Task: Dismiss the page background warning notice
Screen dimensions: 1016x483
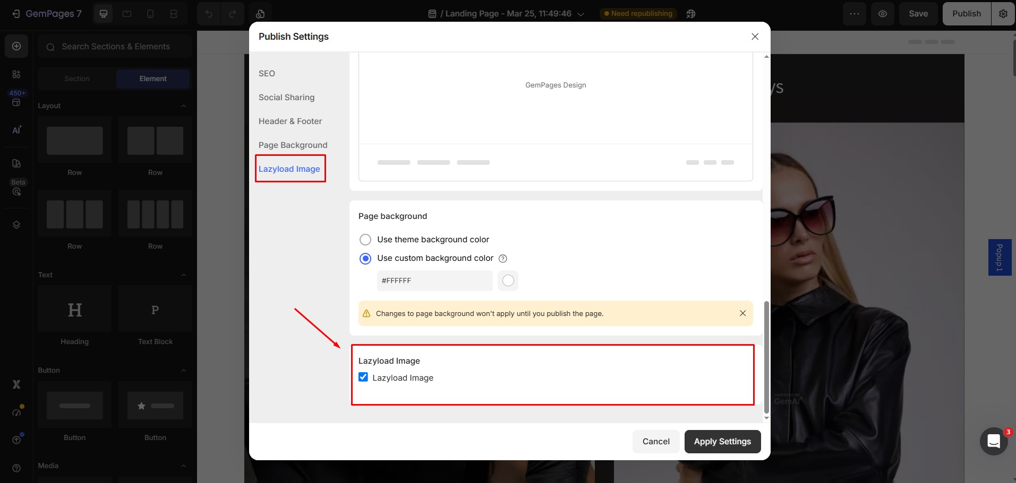Action: click(x=742, y=313)
